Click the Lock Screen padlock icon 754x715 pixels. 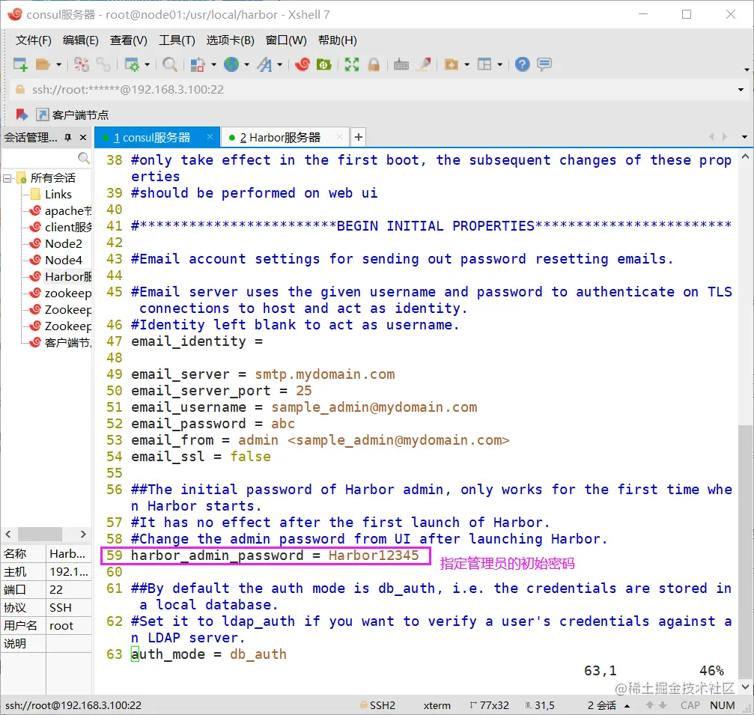[374, 64]
